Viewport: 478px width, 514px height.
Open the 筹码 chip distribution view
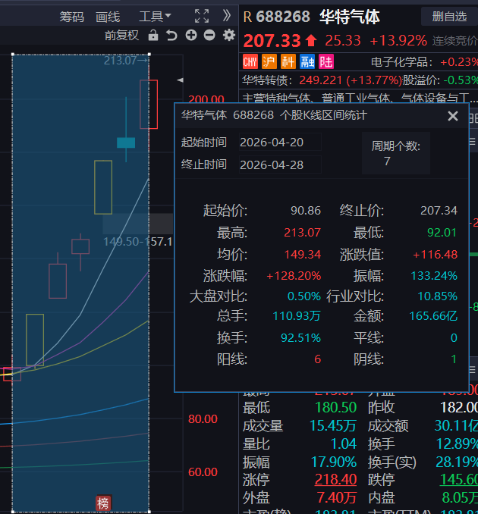71,17
